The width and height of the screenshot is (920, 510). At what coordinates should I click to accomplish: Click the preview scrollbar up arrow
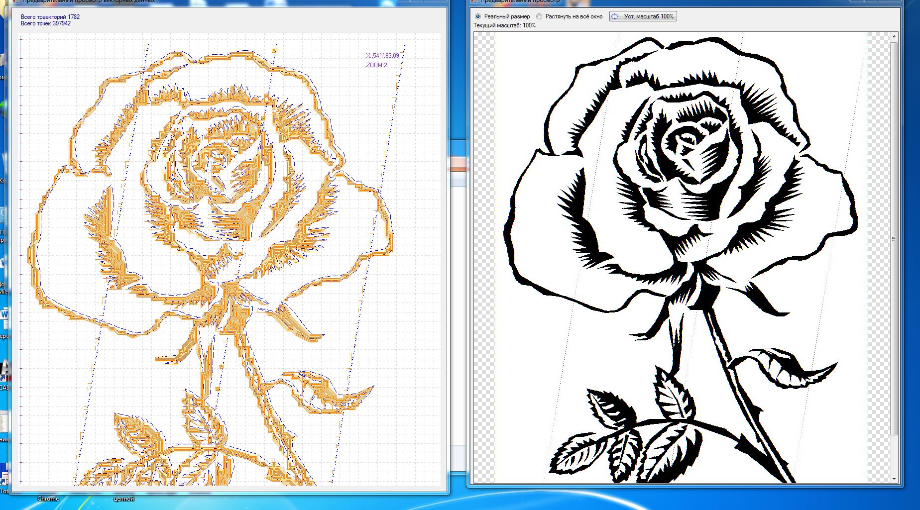coord(894,36)
